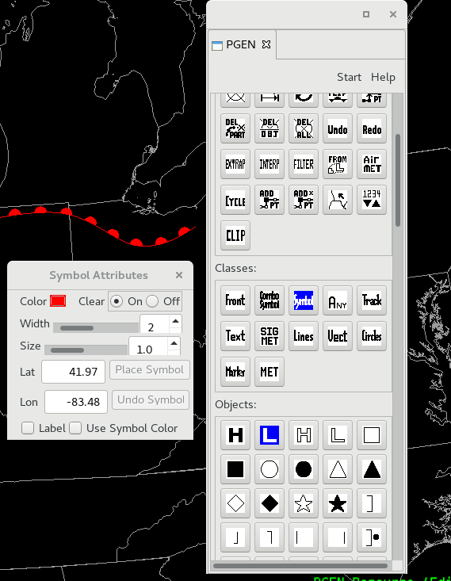Open the Front class
The image size is (451, 581).
tap(235, 300)
